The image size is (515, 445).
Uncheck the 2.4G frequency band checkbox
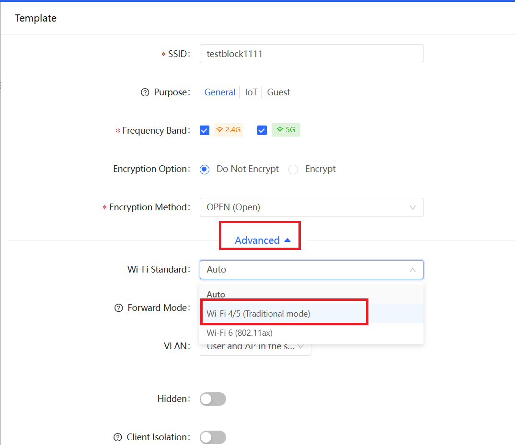coord(205,130)
